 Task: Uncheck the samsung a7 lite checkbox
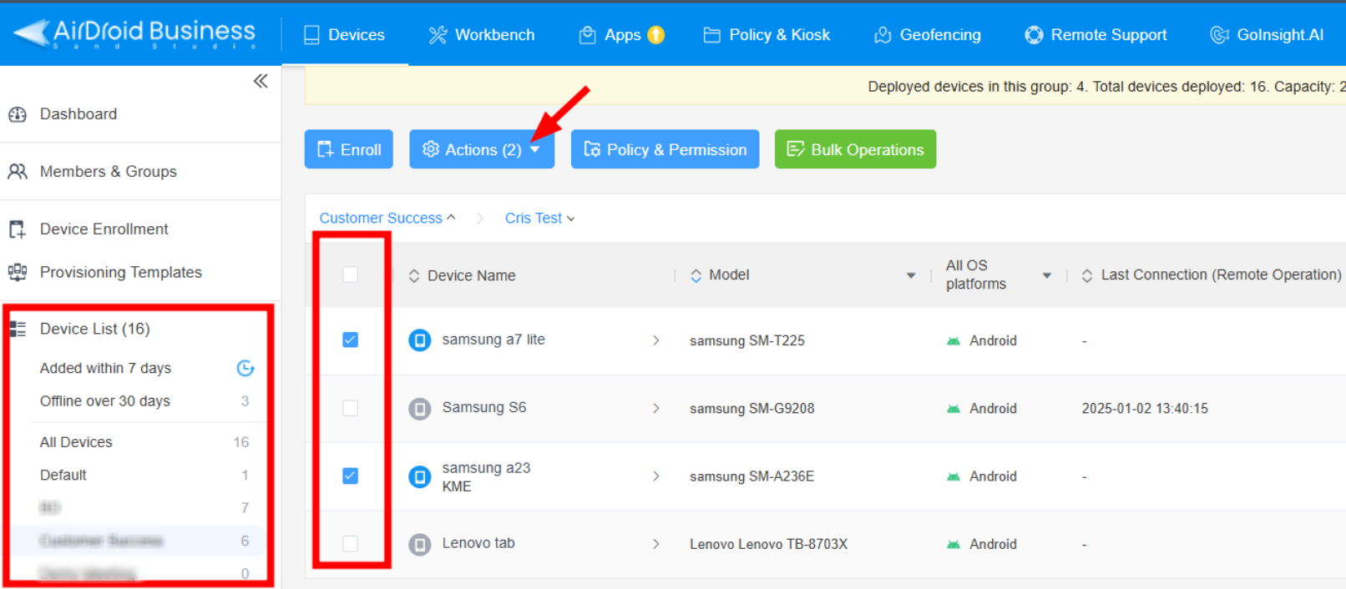coord(351,340)
